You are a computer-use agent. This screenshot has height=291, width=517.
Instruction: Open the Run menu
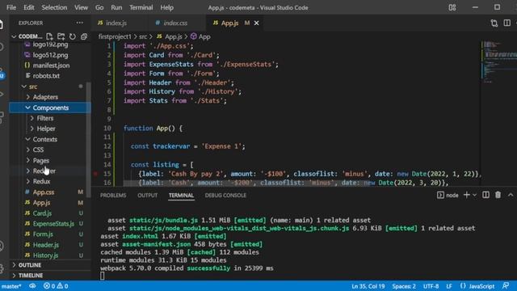click(116, 7)
